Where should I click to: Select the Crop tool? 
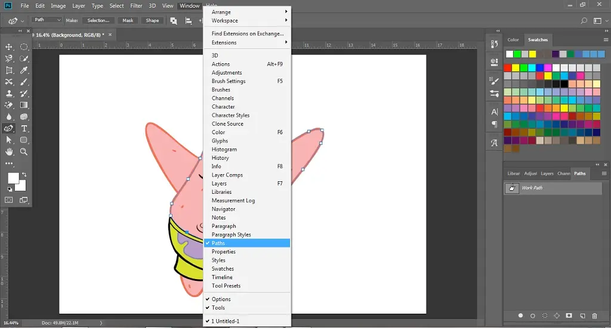tap(9, 70)
